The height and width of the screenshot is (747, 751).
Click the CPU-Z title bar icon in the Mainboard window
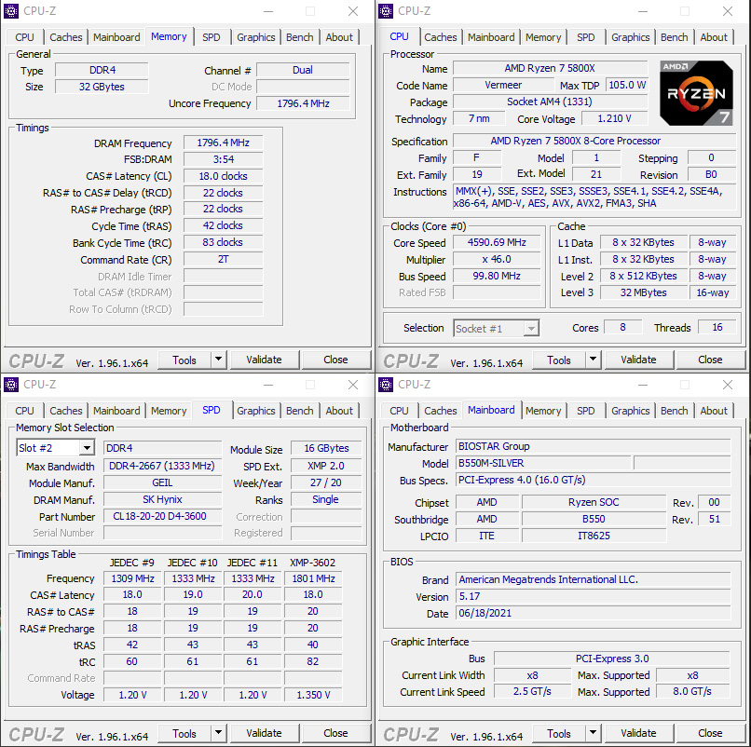[386, 385]
